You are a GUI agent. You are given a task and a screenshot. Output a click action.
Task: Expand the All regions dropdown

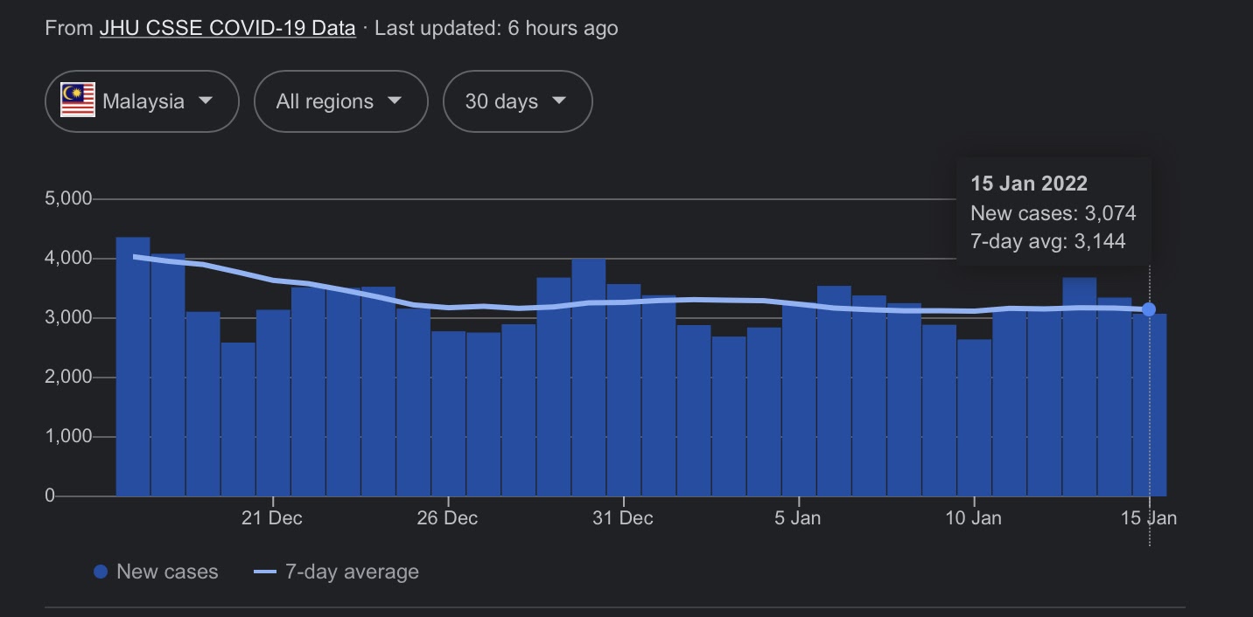coord(340,101)
